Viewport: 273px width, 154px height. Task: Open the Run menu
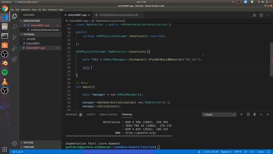coord(44,10)
